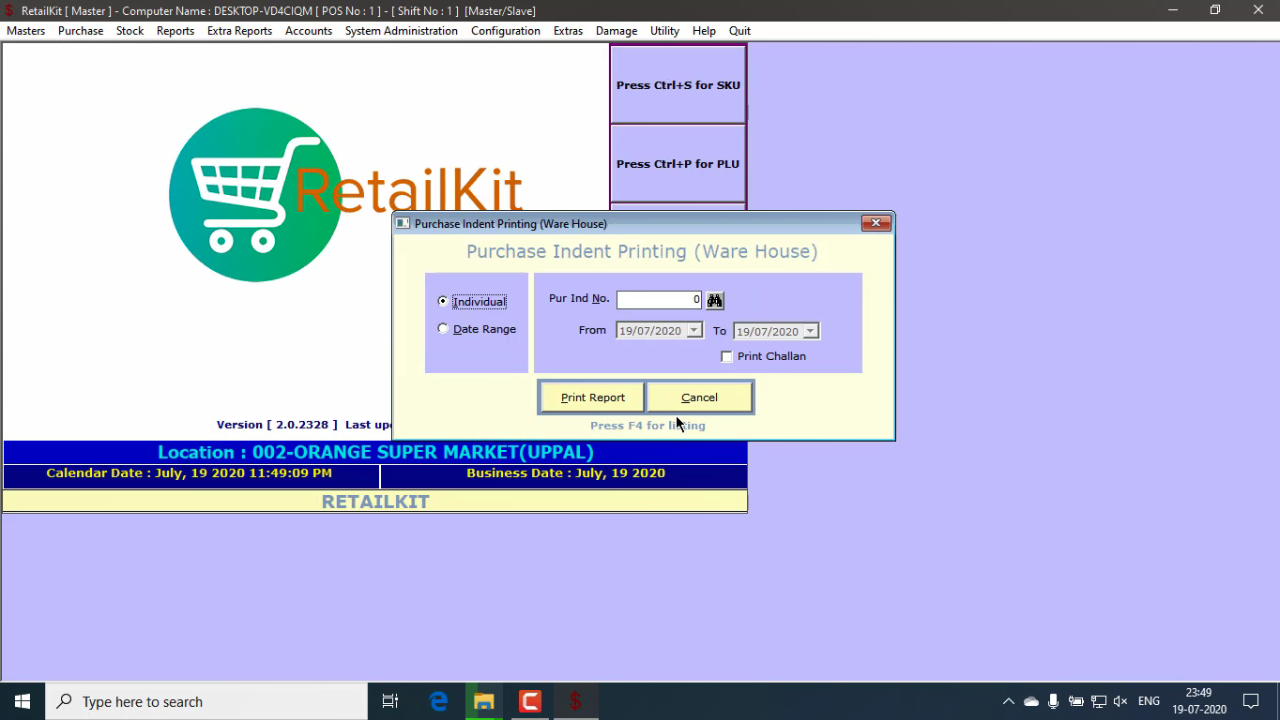Show hidden system tray icons
The height and width of the screenshot is (720, 1280).
[1009, 701]
